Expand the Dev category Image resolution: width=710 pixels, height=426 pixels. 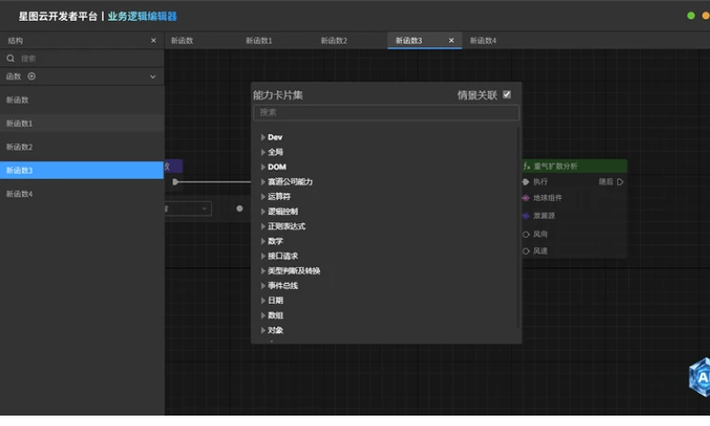click(263, 137)
